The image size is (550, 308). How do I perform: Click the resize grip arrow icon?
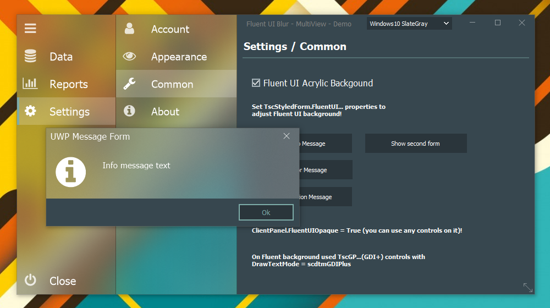pos(528,288)
